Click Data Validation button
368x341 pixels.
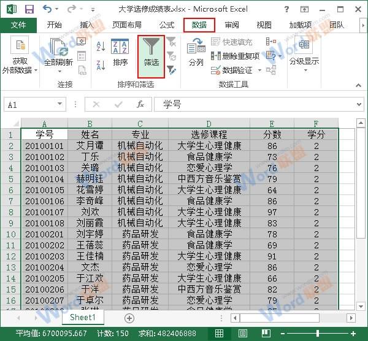pos(232,70)
